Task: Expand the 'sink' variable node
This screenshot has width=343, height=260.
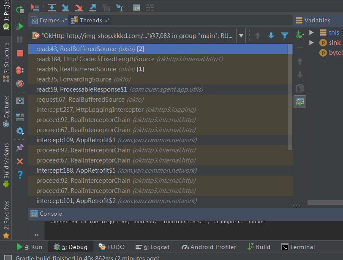Action: click(x=311, y=43)
